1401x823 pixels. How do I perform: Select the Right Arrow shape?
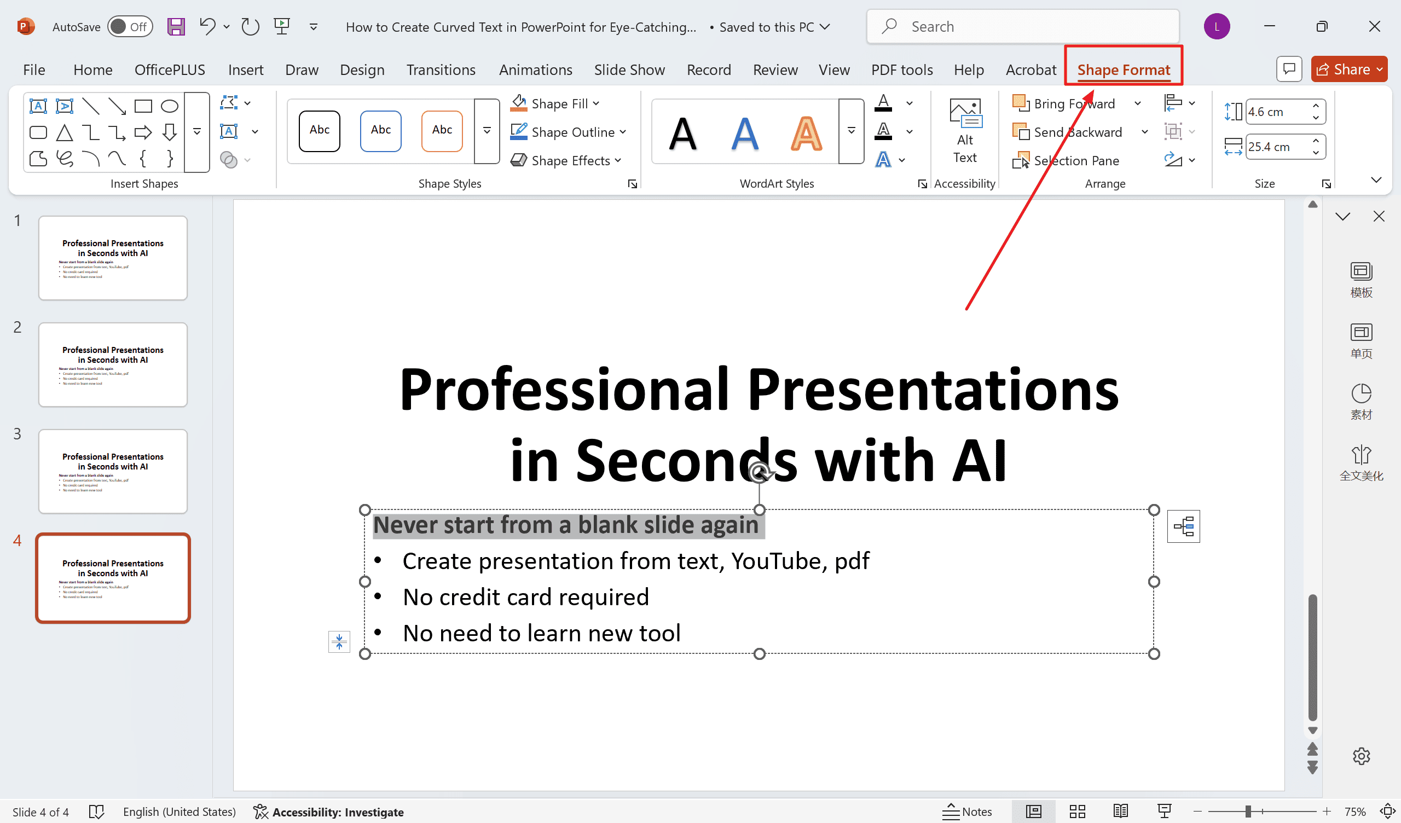[143, 132]
